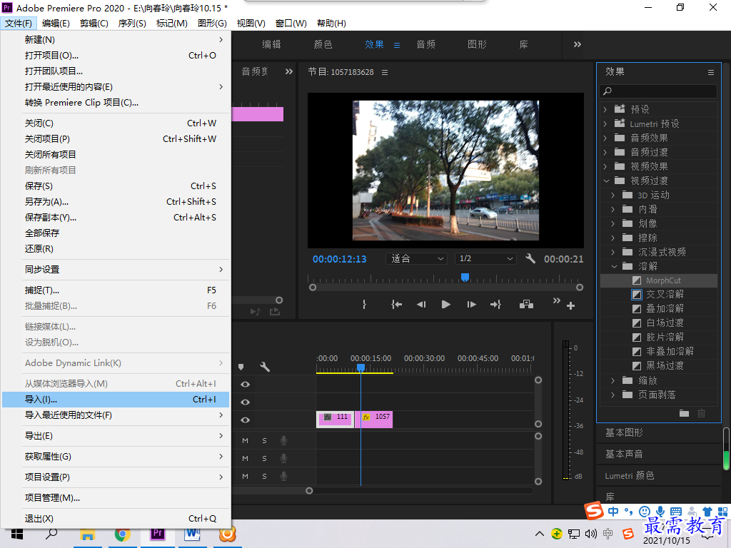Show more workspaces overflow arrows
Viewport: 731px width, 548px height.
(x=577, y=44)
